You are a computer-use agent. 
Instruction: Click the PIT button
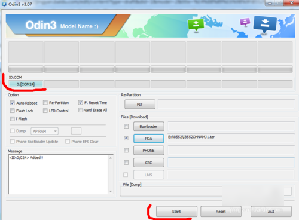coord(140,104)
